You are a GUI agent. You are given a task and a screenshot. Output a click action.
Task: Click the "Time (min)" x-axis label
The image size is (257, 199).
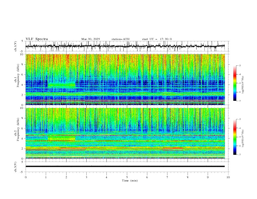point(130,180)
